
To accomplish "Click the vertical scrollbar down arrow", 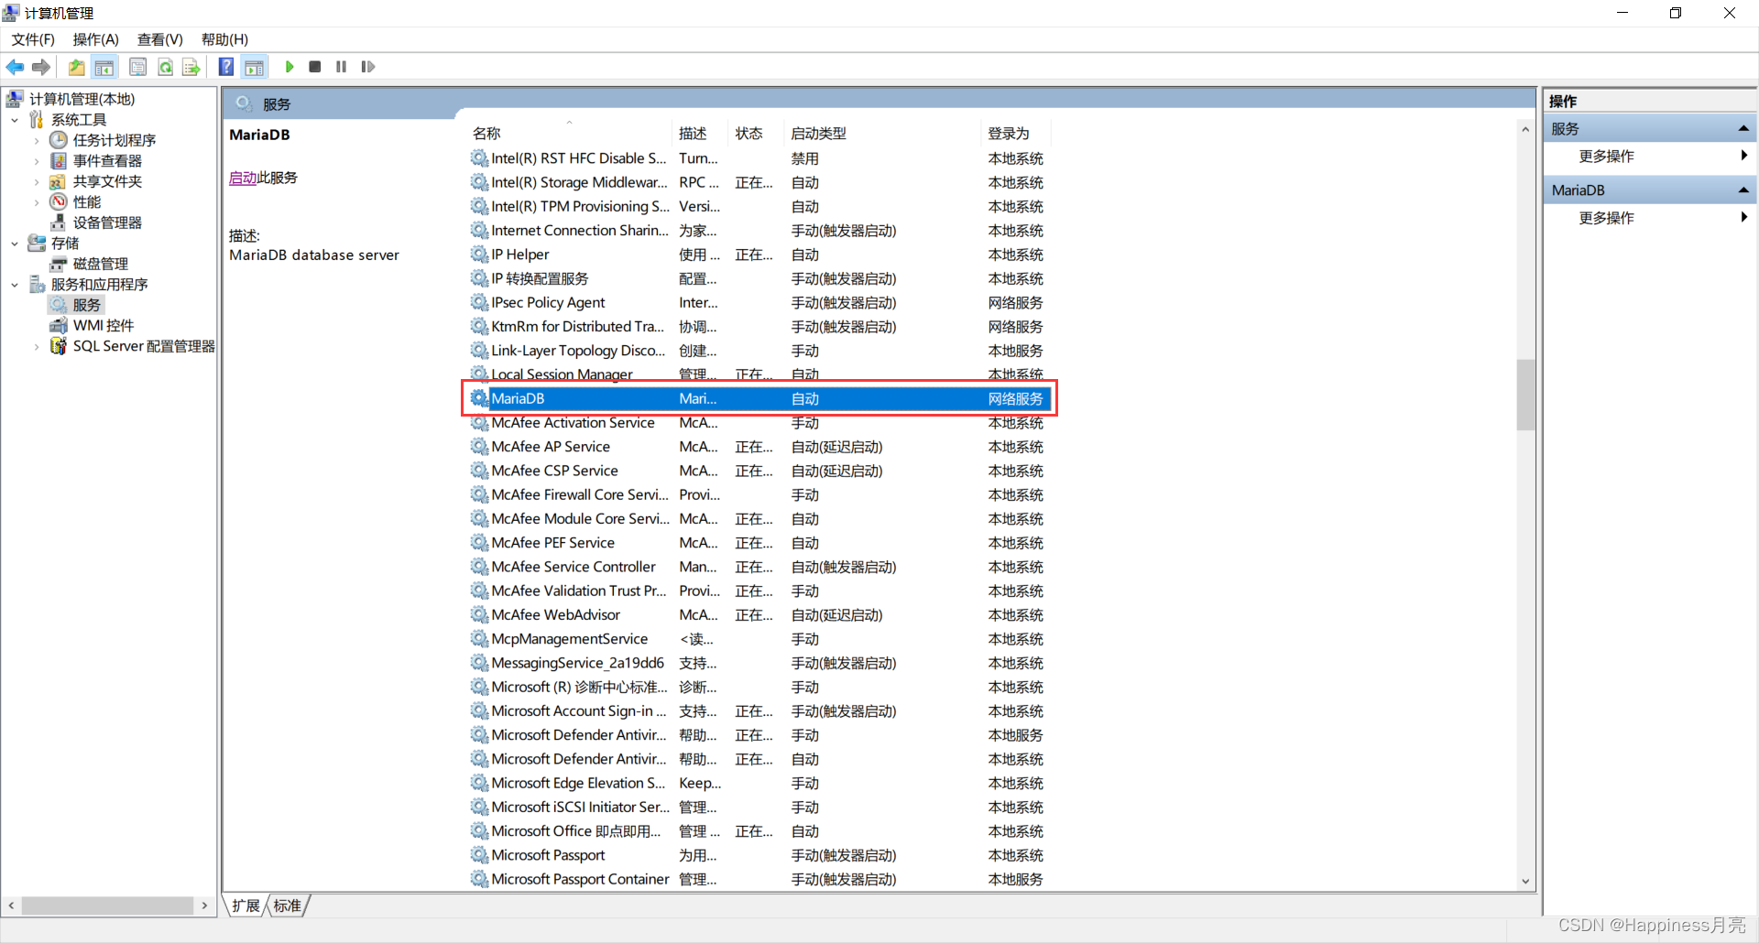I will (x=1524, y=881).
